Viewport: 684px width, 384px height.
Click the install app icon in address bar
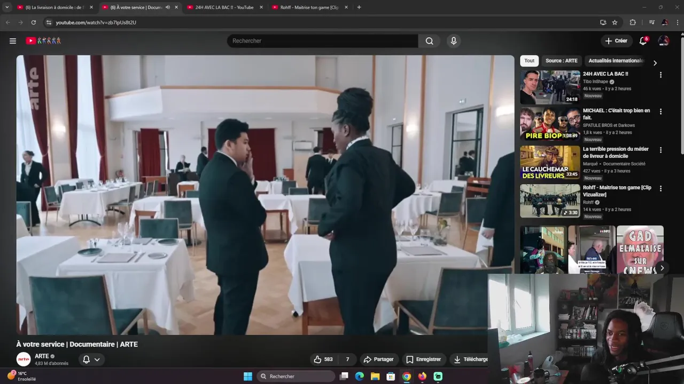603,22
